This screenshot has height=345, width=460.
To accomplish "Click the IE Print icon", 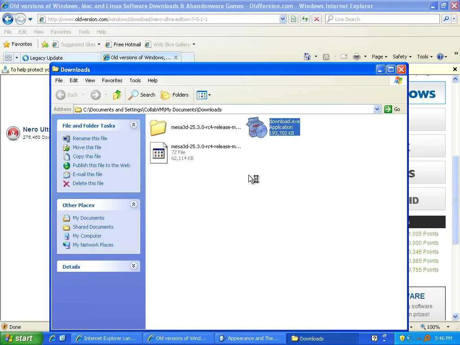I will (357, 57).
